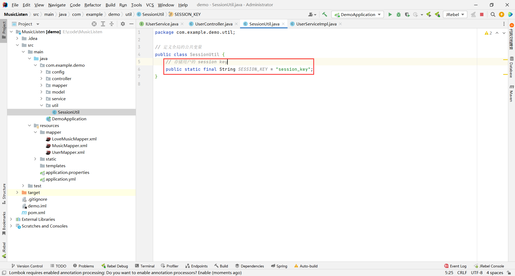This screenshot has width=515, height=276.
Task: Open Bookmarks tool window
Action: click(4, 223)
